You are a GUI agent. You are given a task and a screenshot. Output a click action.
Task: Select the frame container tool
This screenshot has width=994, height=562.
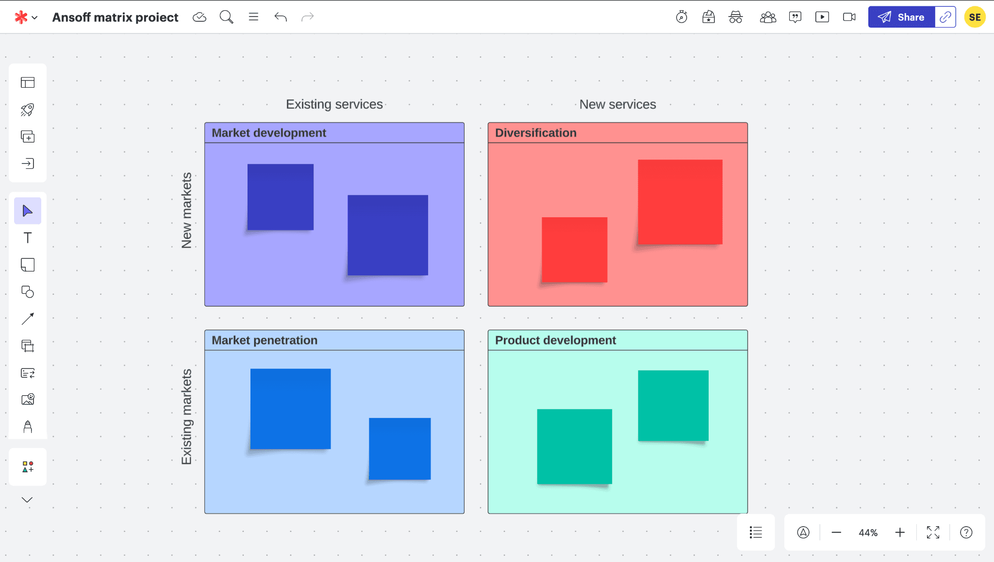pyautogui.click(x=28, y=346)
